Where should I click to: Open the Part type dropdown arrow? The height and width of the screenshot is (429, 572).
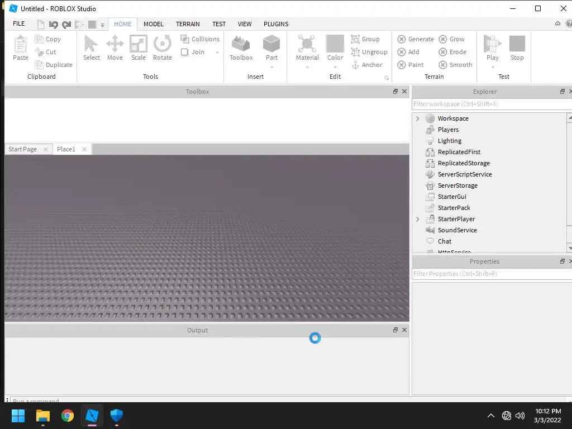tap(272, 67)
